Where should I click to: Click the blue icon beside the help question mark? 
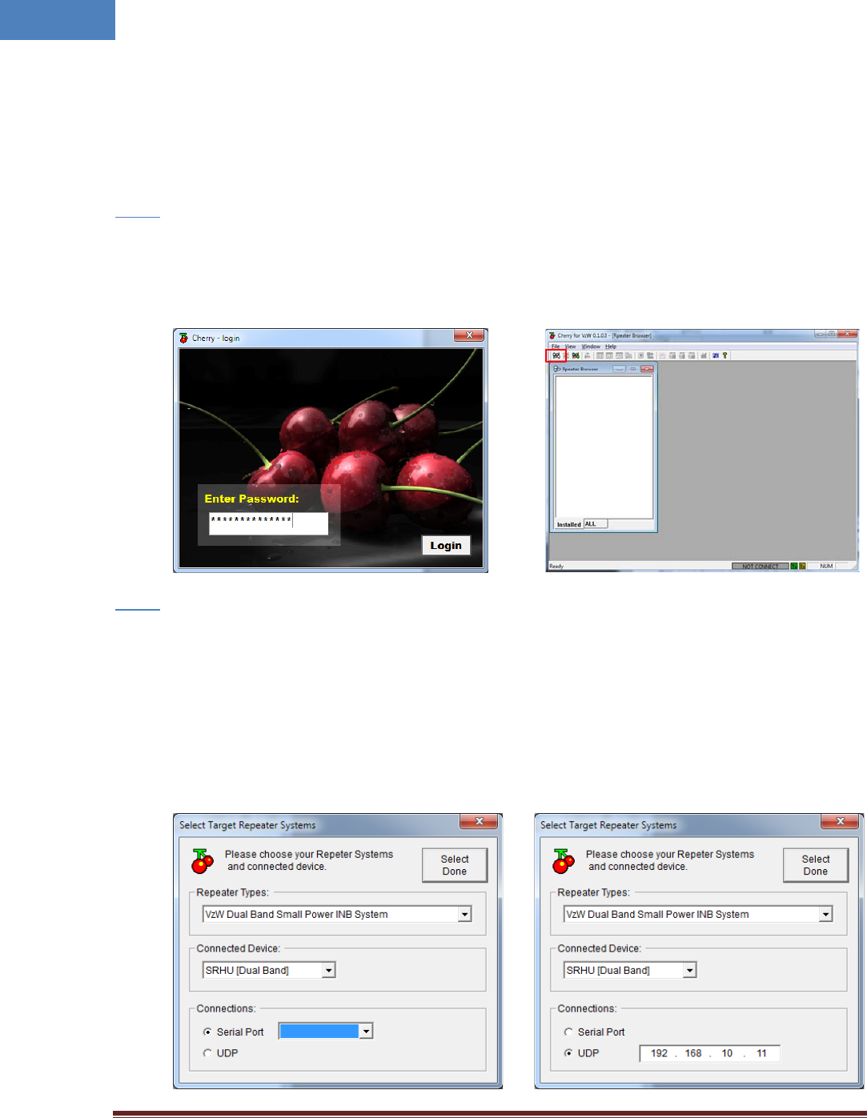tap(716, 355)
